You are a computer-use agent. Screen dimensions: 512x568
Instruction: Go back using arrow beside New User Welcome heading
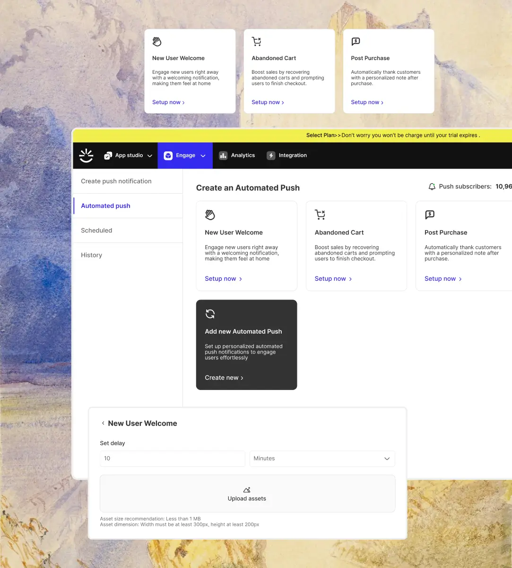103,423
